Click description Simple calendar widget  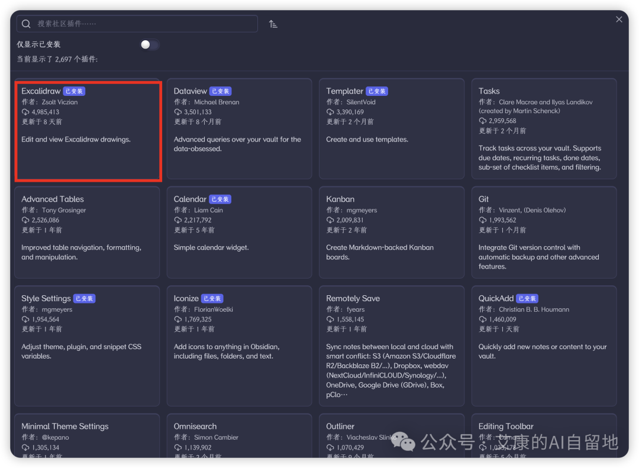211,247
